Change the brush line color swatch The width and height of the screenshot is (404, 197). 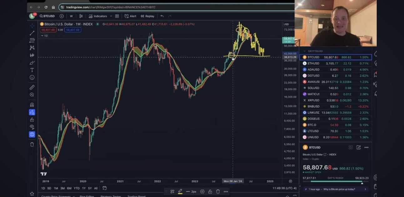[180, 191]
